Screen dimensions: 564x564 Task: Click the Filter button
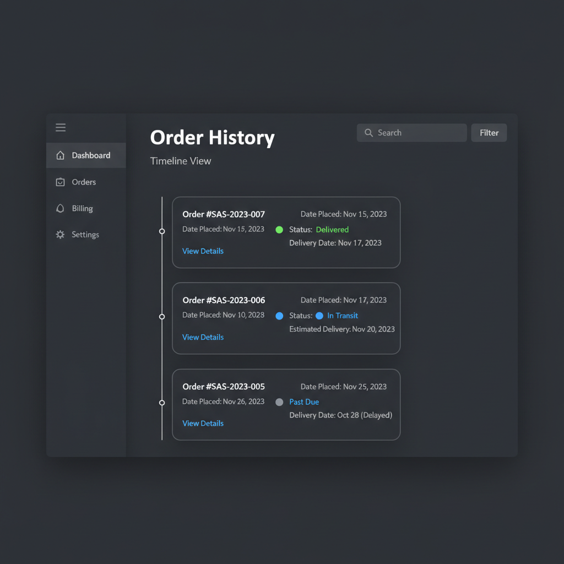489,133
